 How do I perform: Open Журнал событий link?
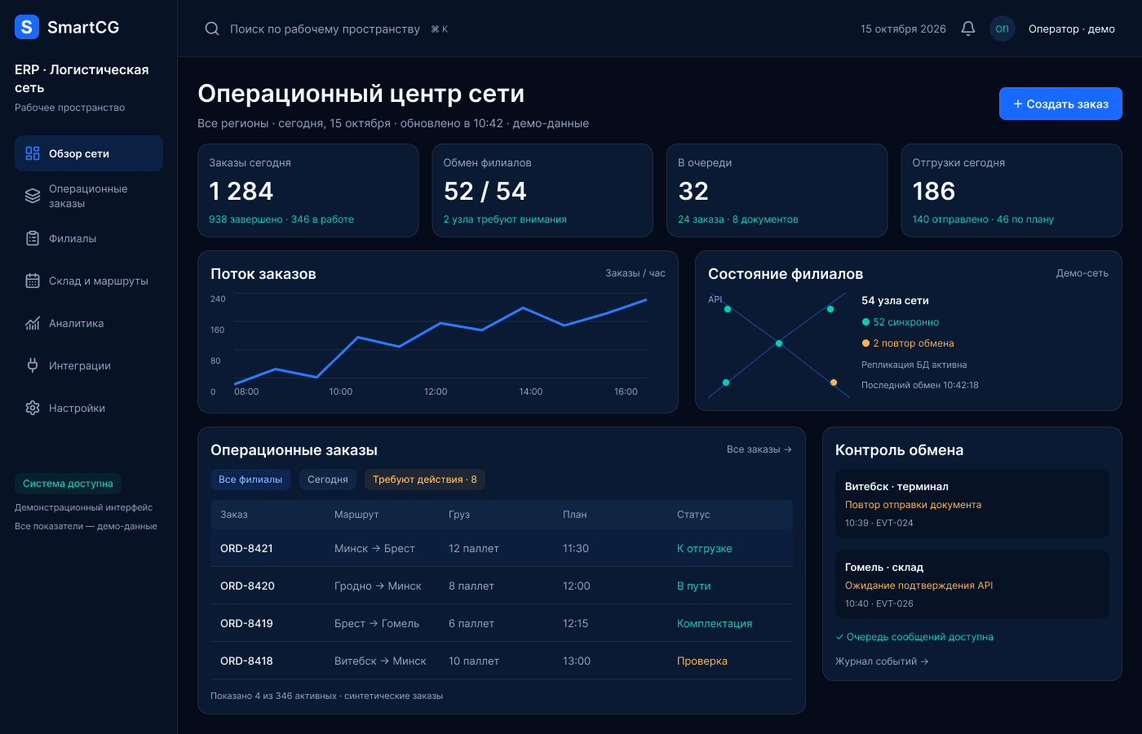882,661
